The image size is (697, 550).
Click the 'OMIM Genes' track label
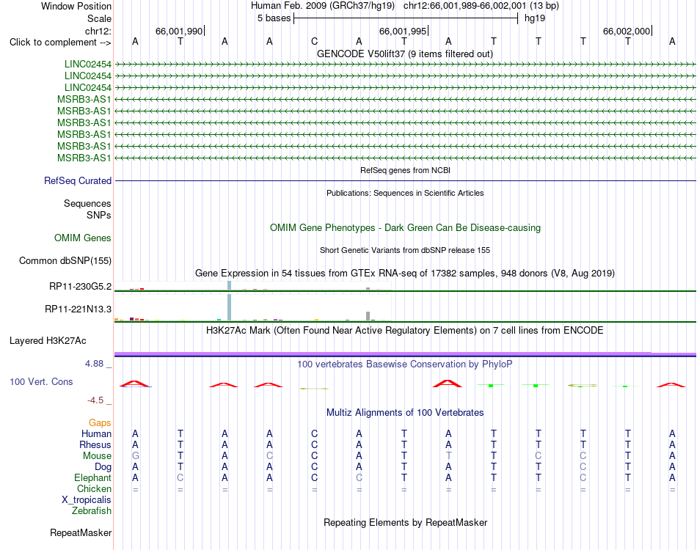tap(82, 238)
